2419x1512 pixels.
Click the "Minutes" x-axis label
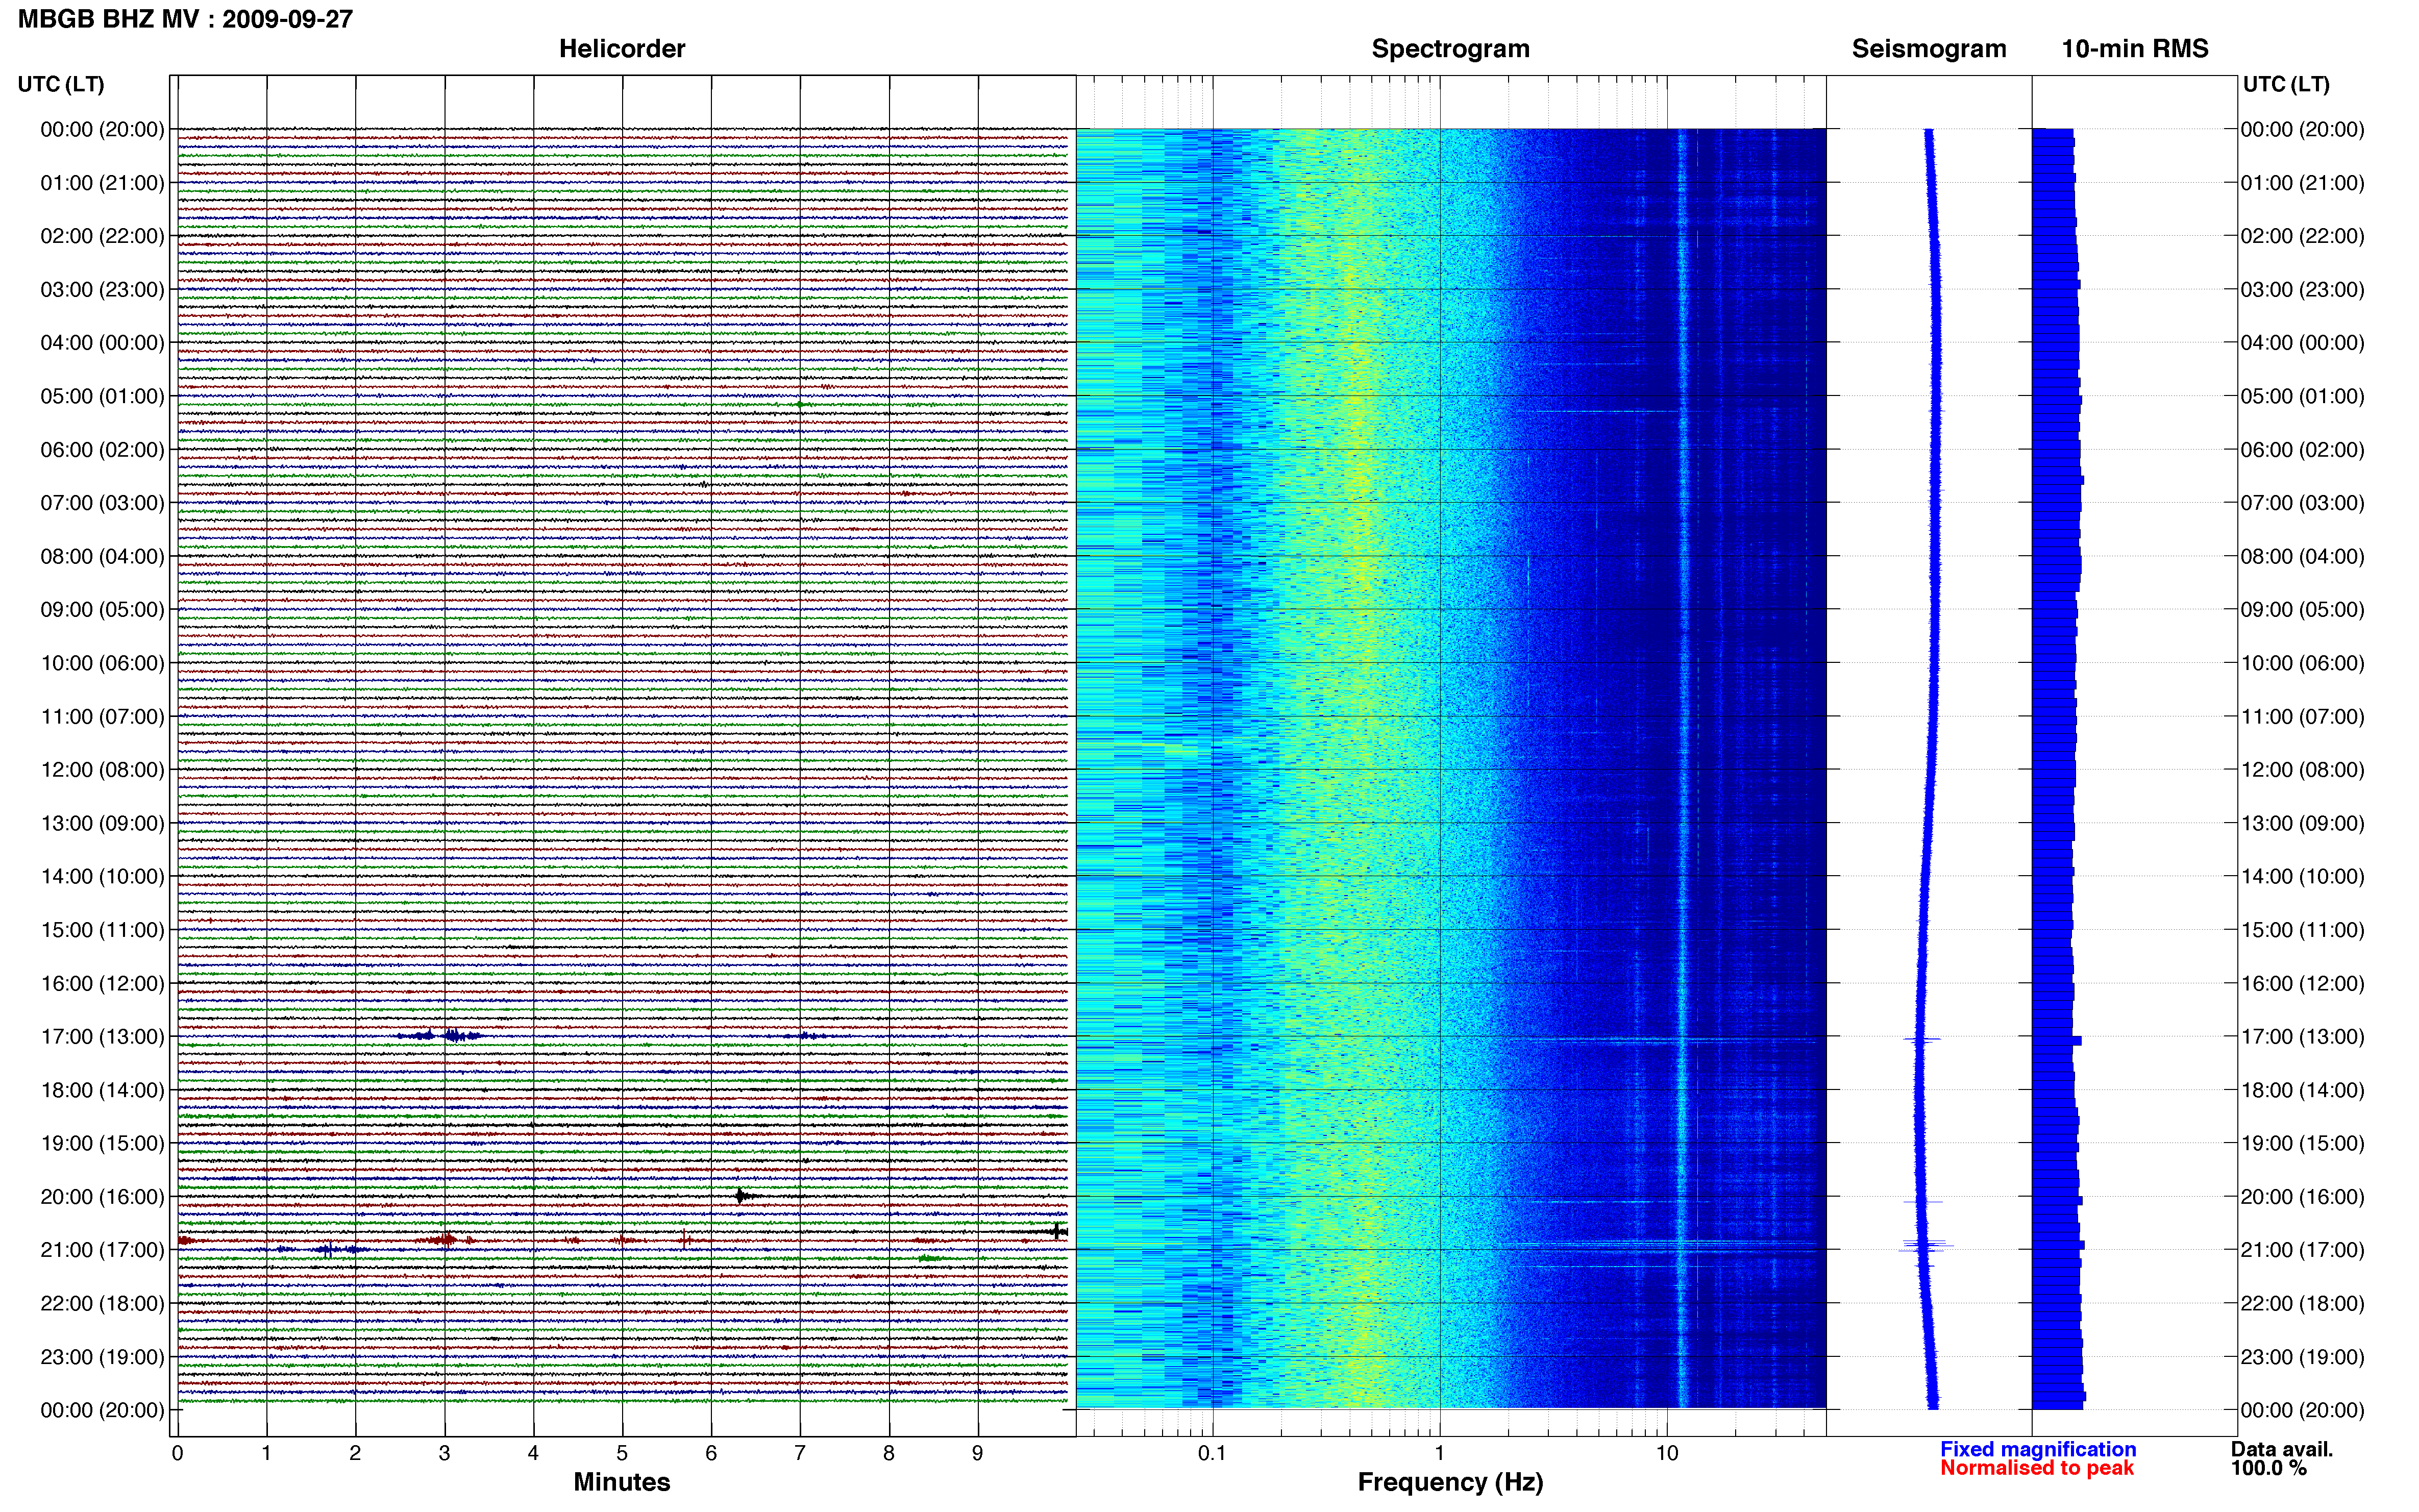click(622, 1482)
